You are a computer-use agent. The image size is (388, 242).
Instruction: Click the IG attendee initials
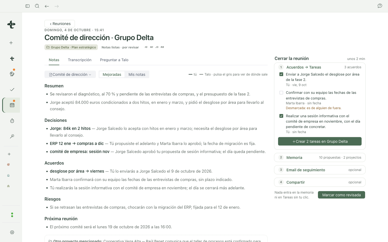click(x=146, y=47)
